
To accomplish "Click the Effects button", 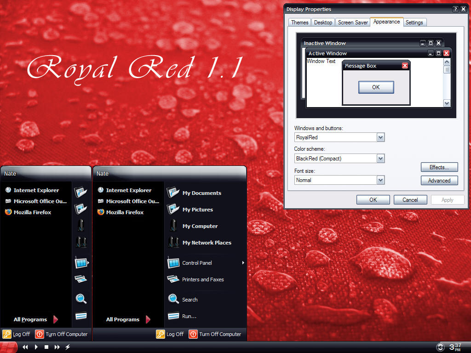I will 439,167.
